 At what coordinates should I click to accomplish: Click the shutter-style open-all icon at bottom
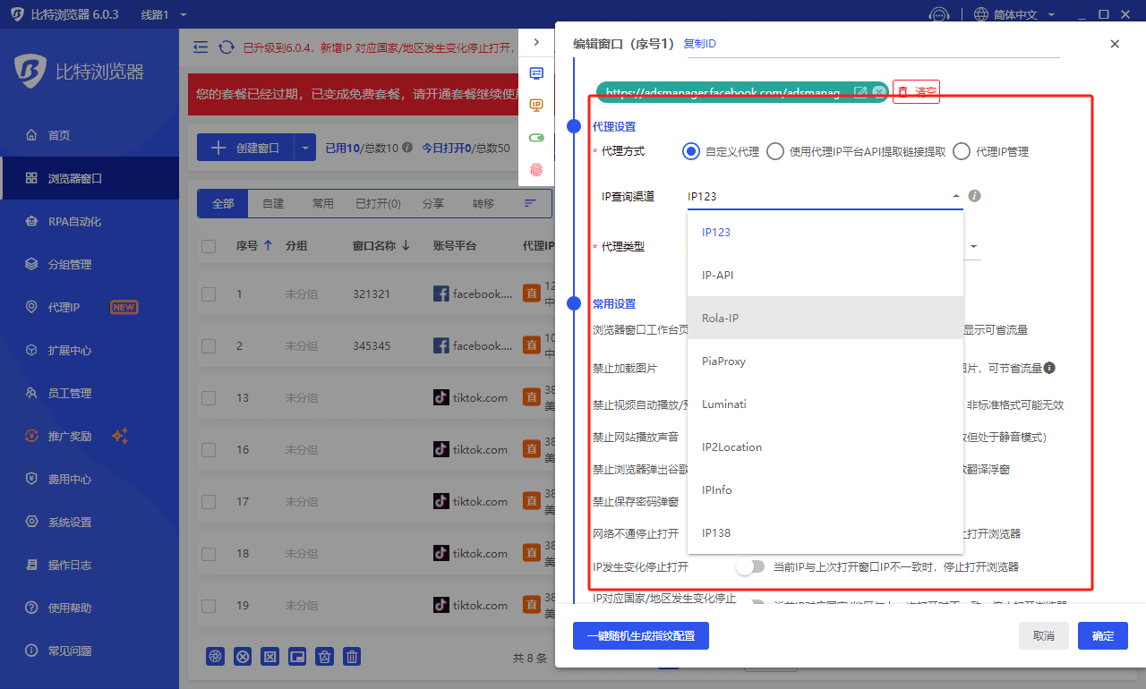[x=215, y=657]
